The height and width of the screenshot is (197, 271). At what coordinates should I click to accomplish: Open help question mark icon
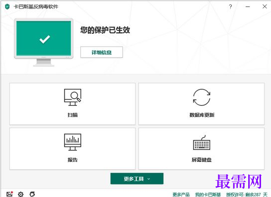click(230, 7)
